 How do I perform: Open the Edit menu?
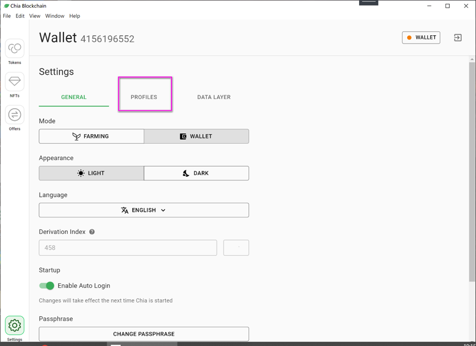point(20,16)
